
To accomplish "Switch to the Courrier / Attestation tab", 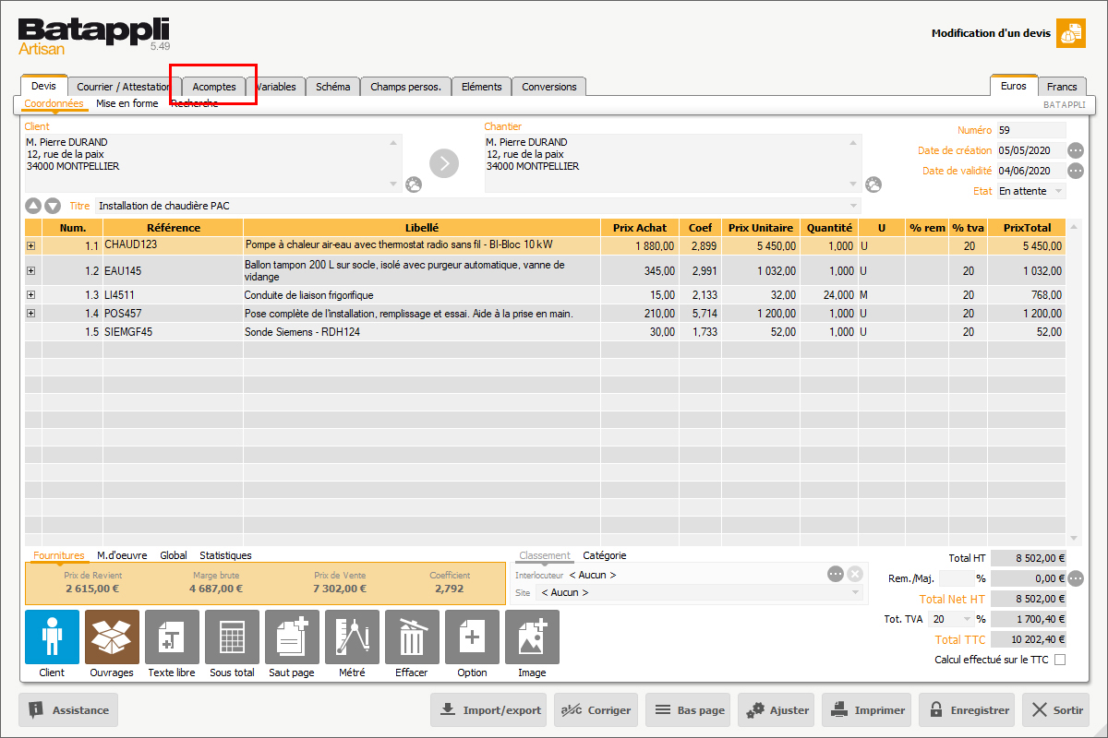I will [125, 87].
